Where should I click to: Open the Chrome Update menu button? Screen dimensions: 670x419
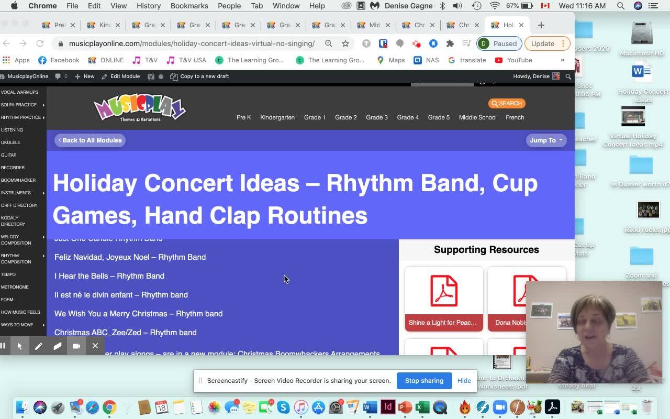pyautogui.click(x=547, y=43)
